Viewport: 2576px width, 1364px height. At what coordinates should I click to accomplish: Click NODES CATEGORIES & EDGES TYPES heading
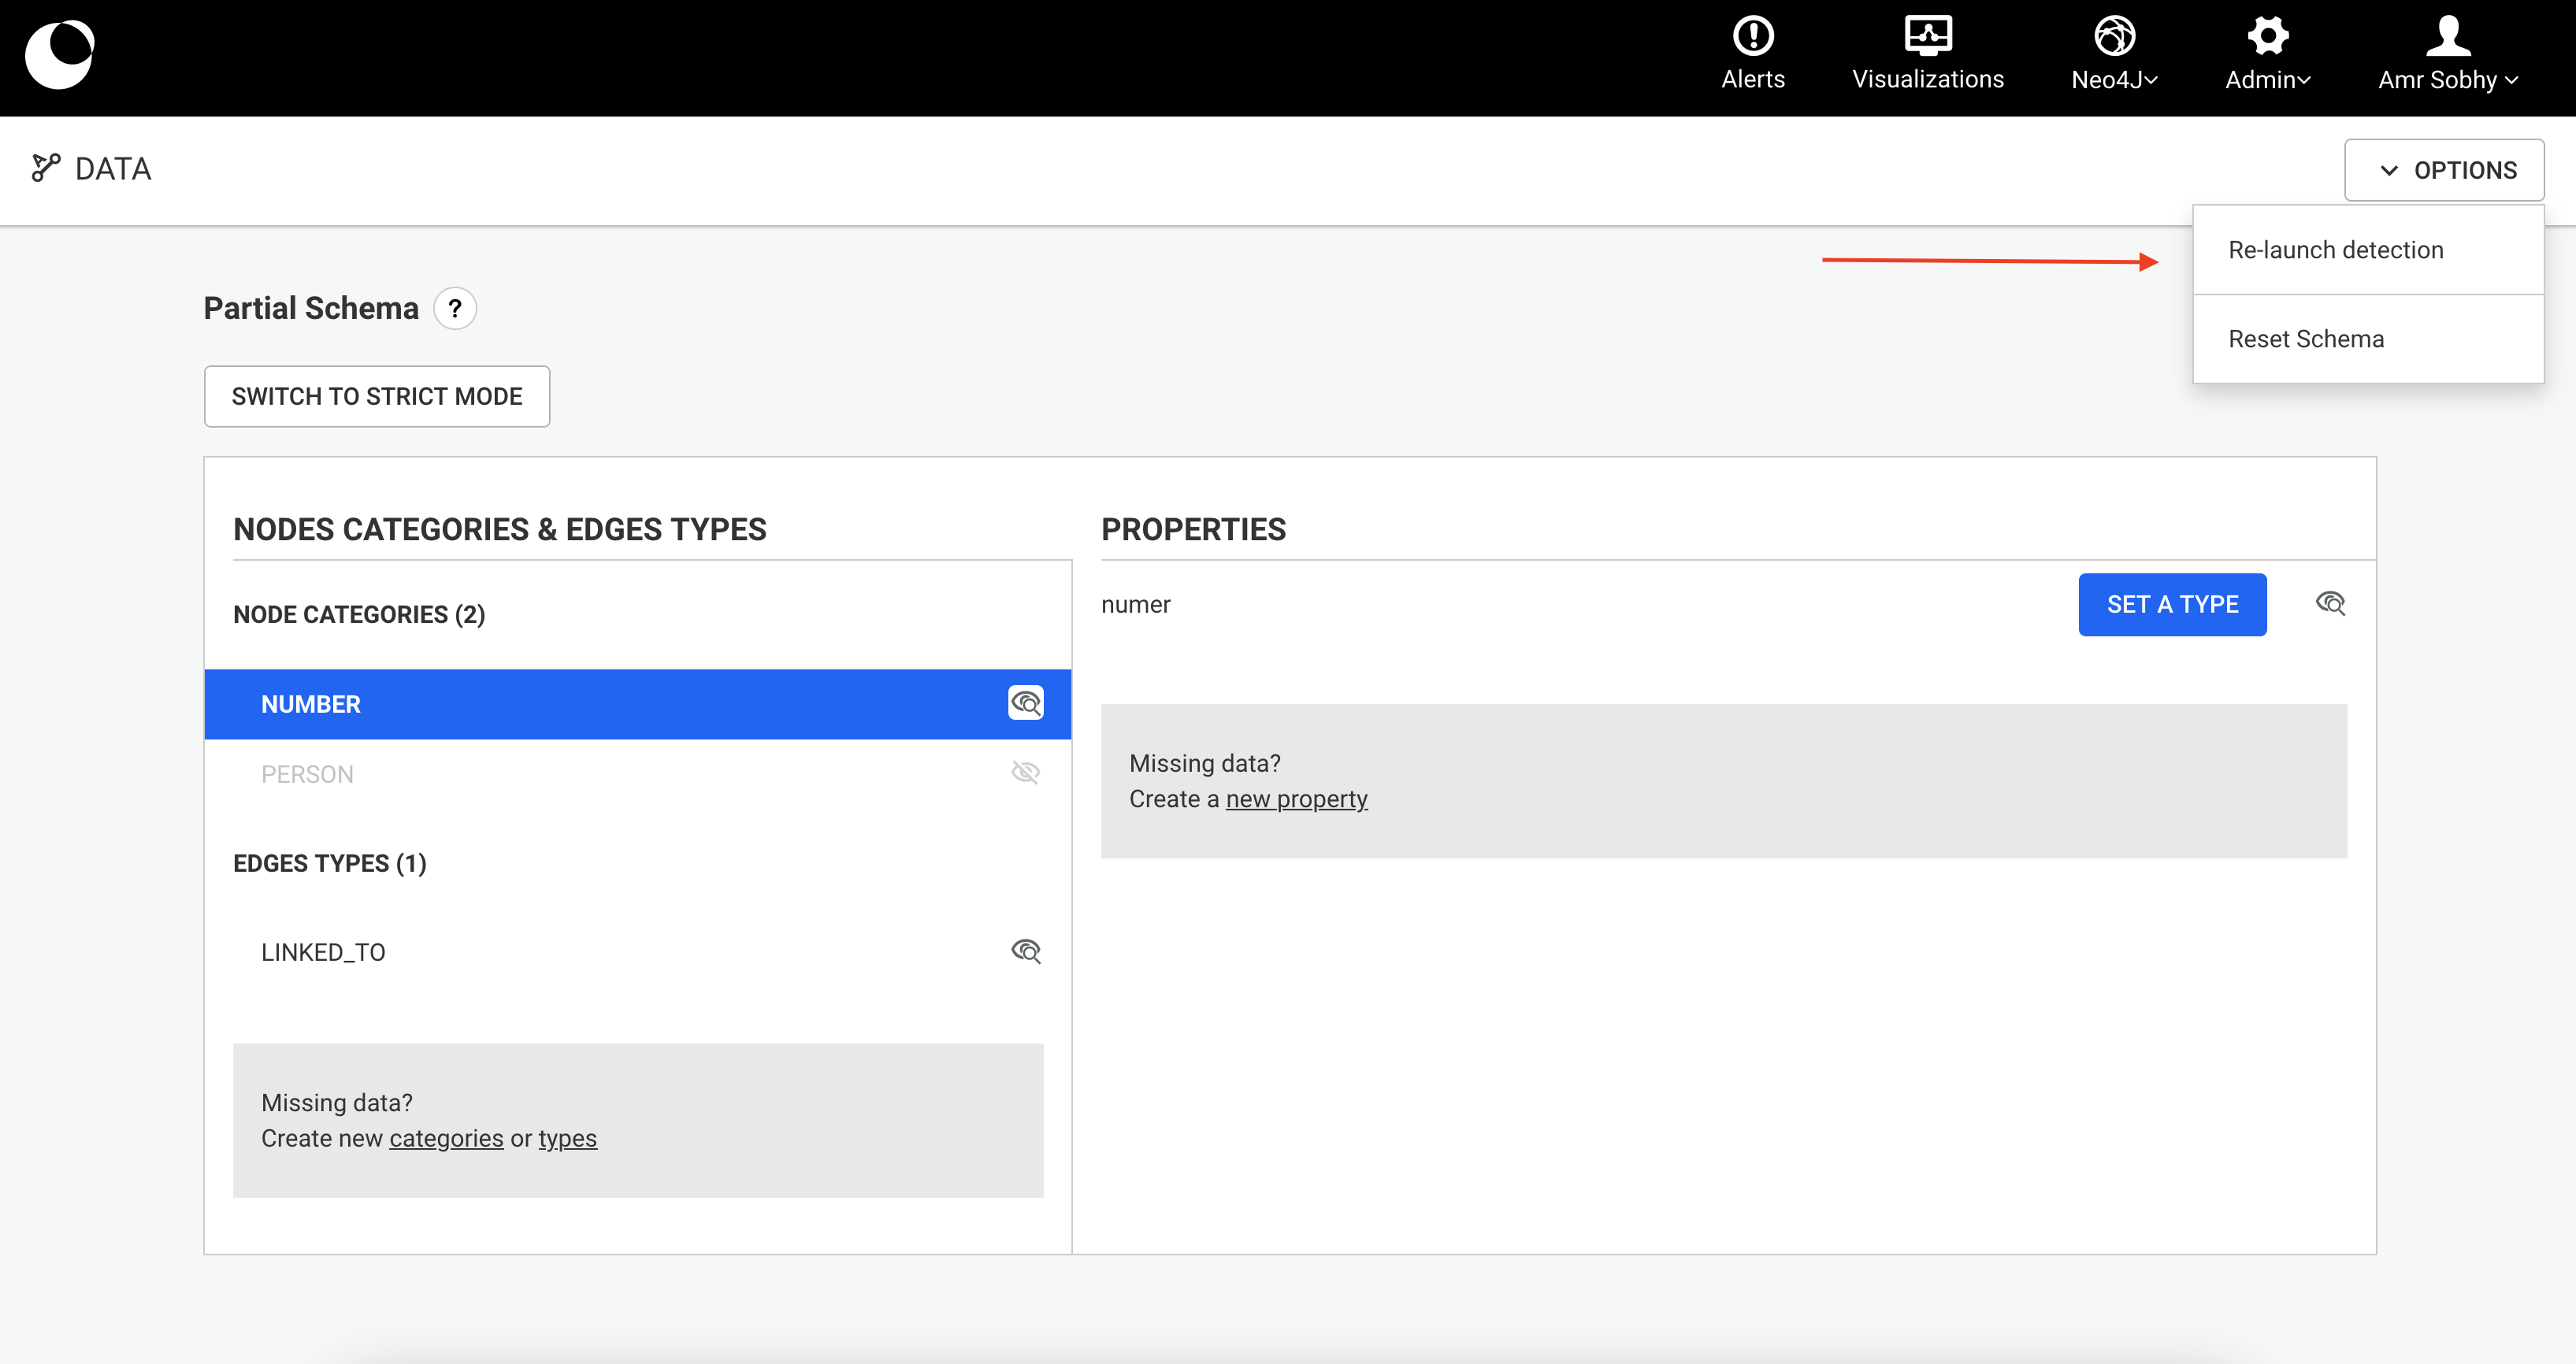click(499, 529)
